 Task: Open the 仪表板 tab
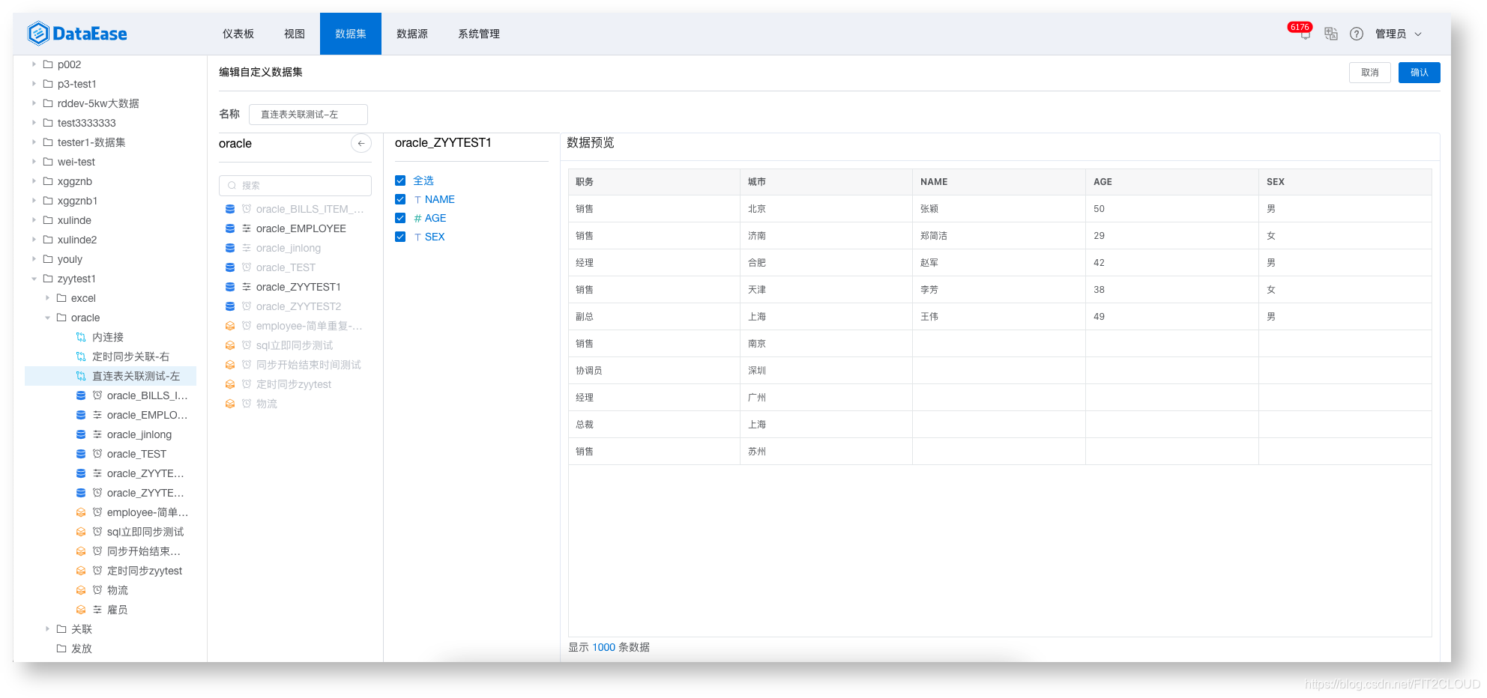click(238, 34)
